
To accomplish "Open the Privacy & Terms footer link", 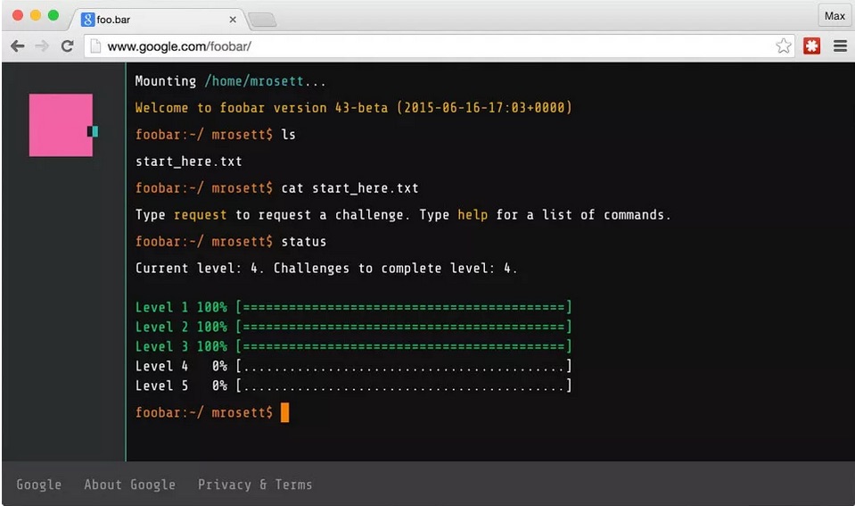I will 255,485.
